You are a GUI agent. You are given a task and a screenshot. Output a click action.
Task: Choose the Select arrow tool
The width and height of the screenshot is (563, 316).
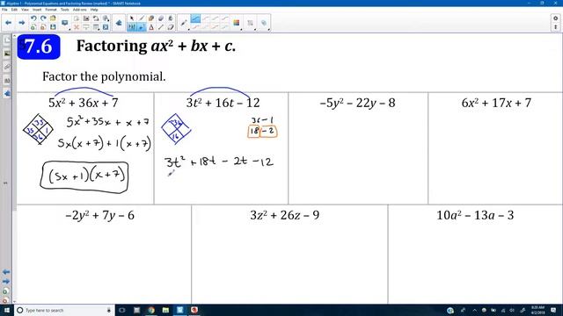coord(132,18)
